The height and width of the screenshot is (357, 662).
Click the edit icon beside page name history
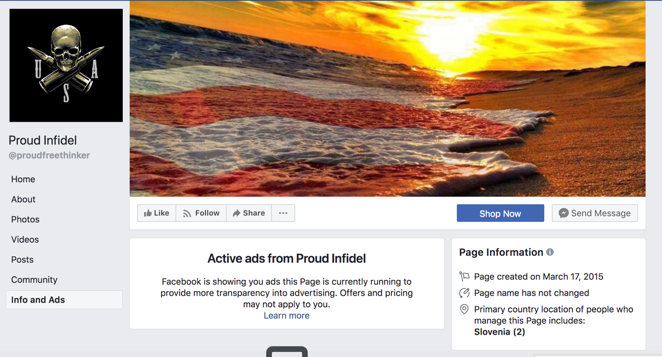click(x=464, y=293)
